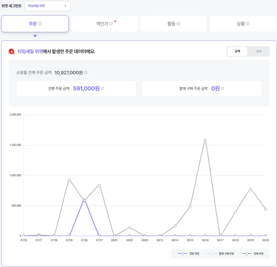Toggle 전체 주문 legend series
277x267 pixels.
pyautogui.click(x=253, y=254)
